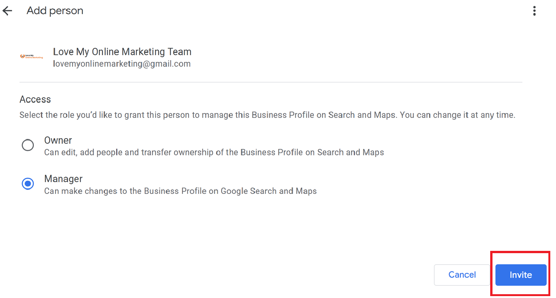
Task: Click the Add person page title
Action: (55, 11)
